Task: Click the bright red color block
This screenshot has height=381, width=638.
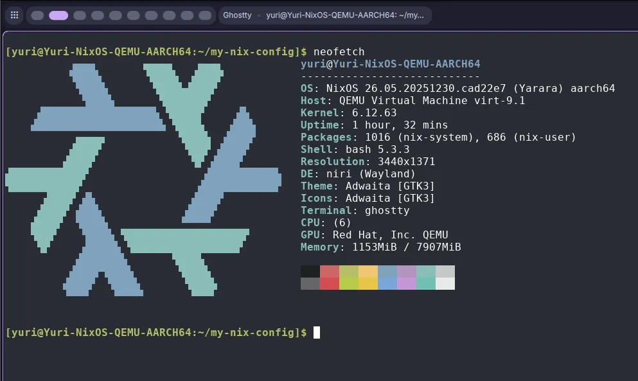Action: click(330, 283)
